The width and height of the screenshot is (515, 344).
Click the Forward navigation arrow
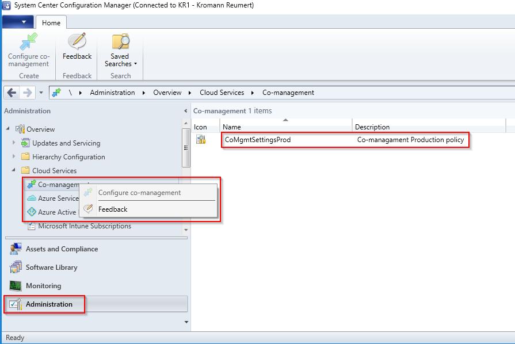27,93
